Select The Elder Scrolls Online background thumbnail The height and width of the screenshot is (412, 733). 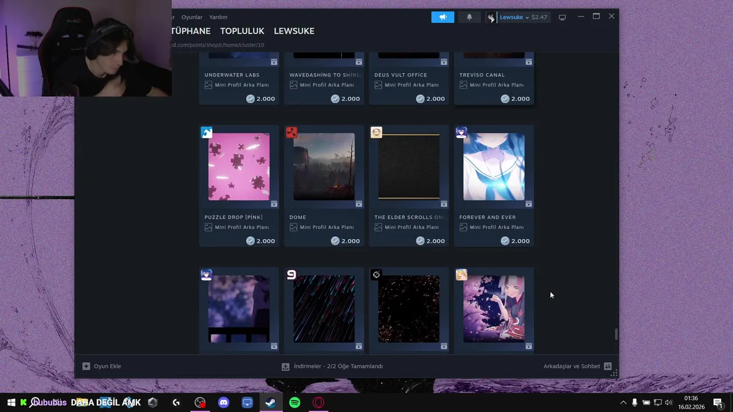pos(409,167)
